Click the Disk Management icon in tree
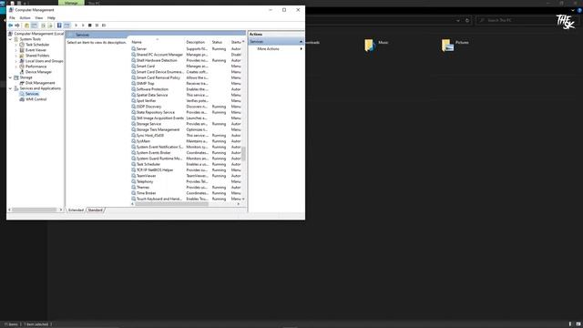The width and height of the screenshot is (583, 328). (22, 83)
